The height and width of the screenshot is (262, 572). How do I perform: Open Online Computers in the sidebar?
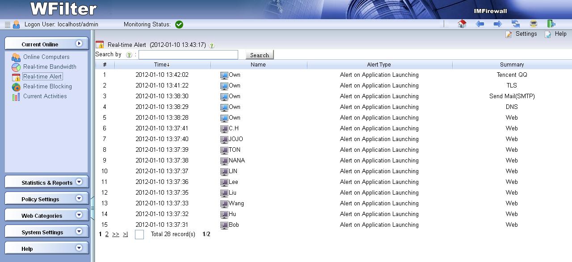[46, 57]
